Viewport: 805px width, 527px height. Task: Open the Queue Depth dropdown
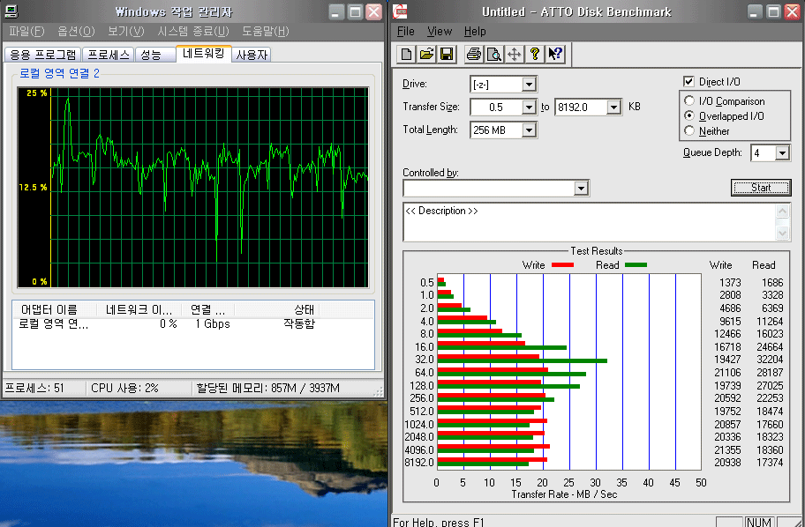pyautogui.click(x=782, y=152)
